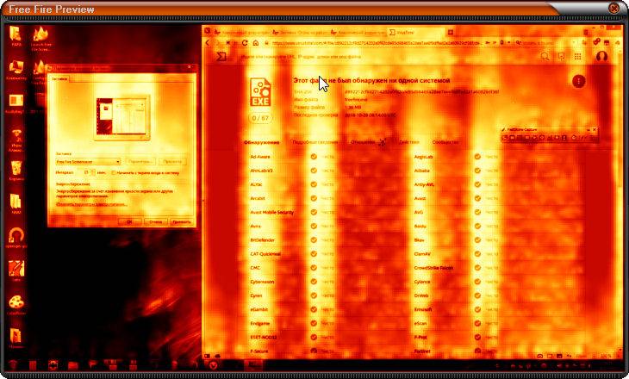629x379 pixels.
Task: Click the check mark next to AegisLab
Action: click(477, 157)
